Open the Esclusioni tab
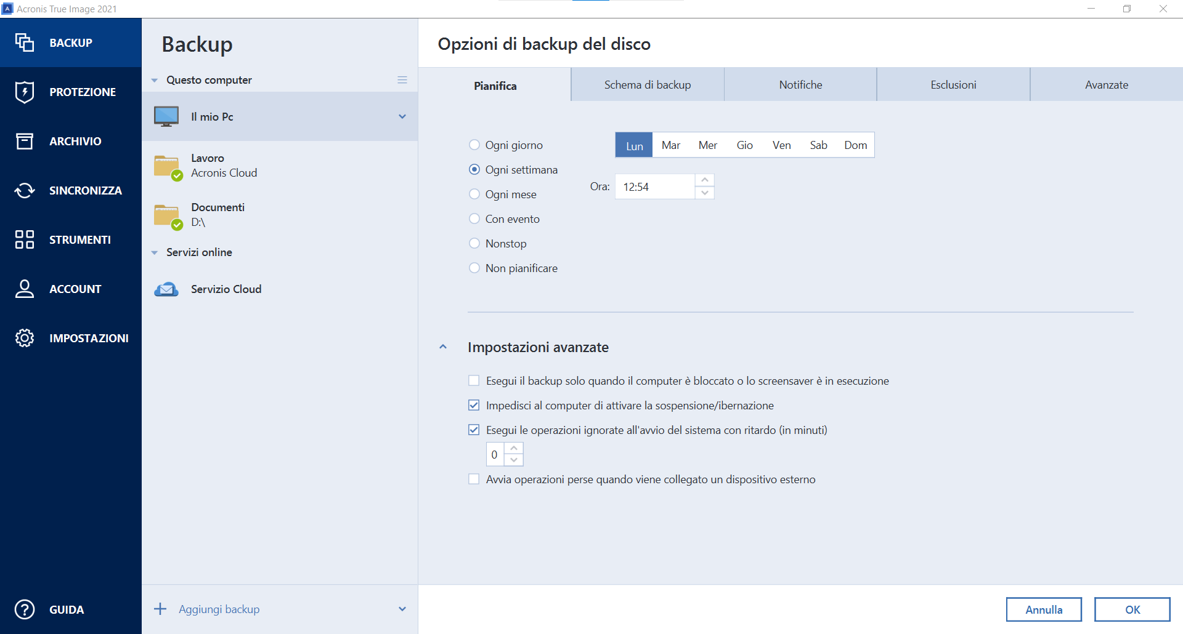 pos(953,85)
